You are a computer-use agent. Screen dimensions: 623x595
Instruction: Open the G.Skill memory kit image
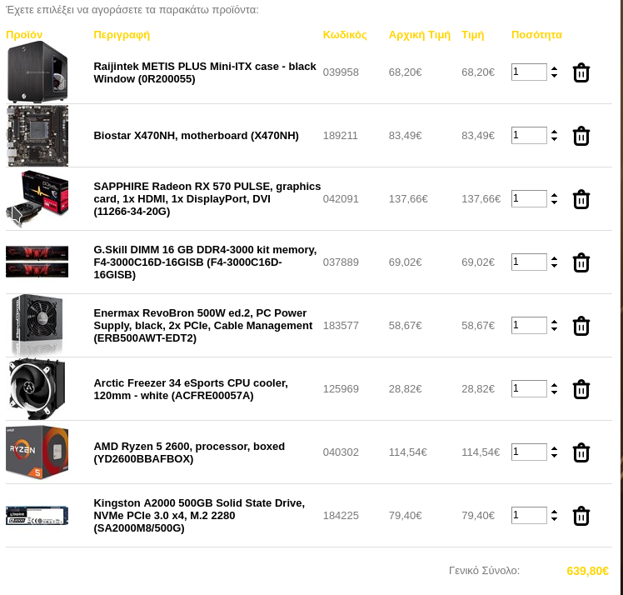click(x=37, y=262)
